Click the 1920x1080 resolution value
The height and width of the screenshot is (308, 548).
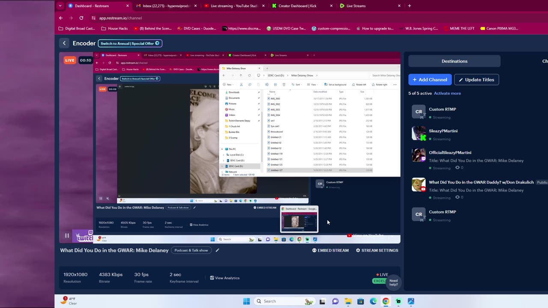(75, 275)
